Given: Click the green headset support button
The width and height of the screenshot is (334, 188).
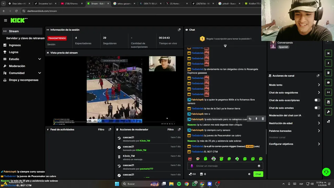Looking at the screenshot, I should click(326, 172).
